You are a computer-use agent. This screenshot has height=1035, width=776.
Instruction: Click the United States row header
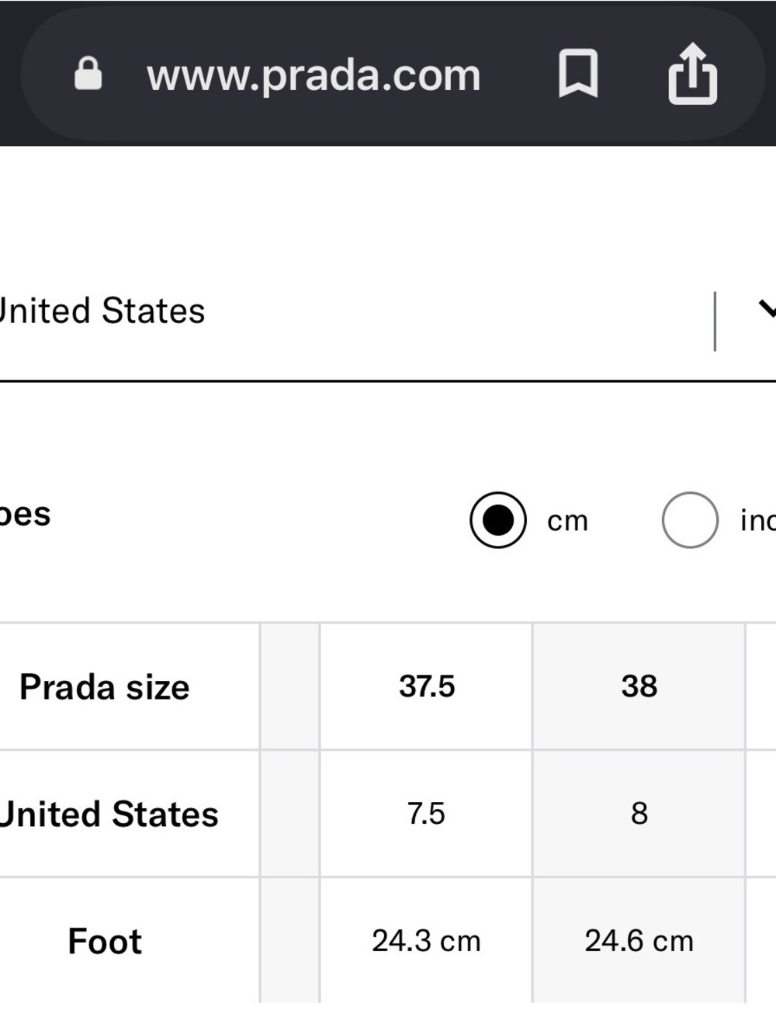coord(109,814)
